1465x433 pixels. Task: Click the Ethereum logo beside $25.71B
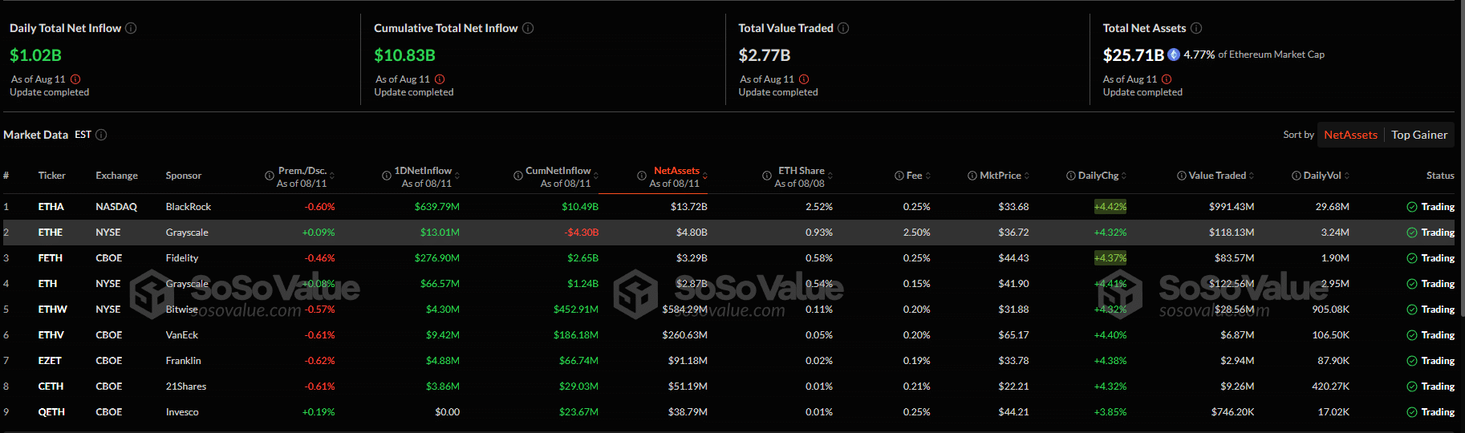1174,55
